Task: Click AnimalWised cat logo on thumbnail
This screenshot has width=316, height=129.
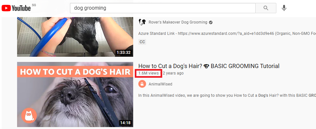Action: [x=29, y=116]
